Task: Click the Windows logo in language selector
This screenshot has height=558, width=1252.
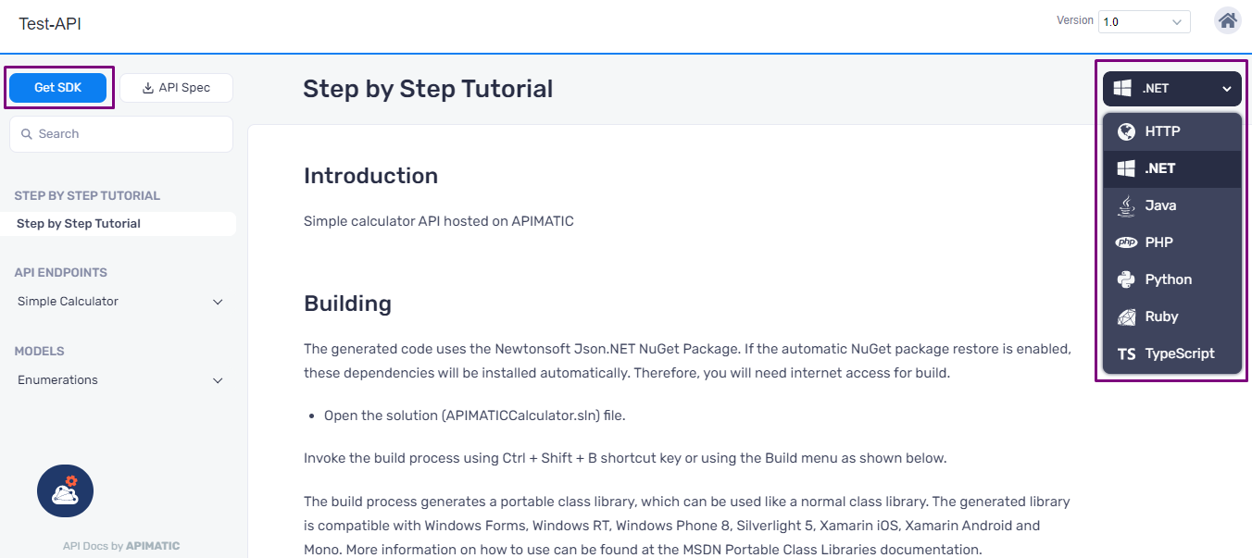Action: pos(1122,89)
